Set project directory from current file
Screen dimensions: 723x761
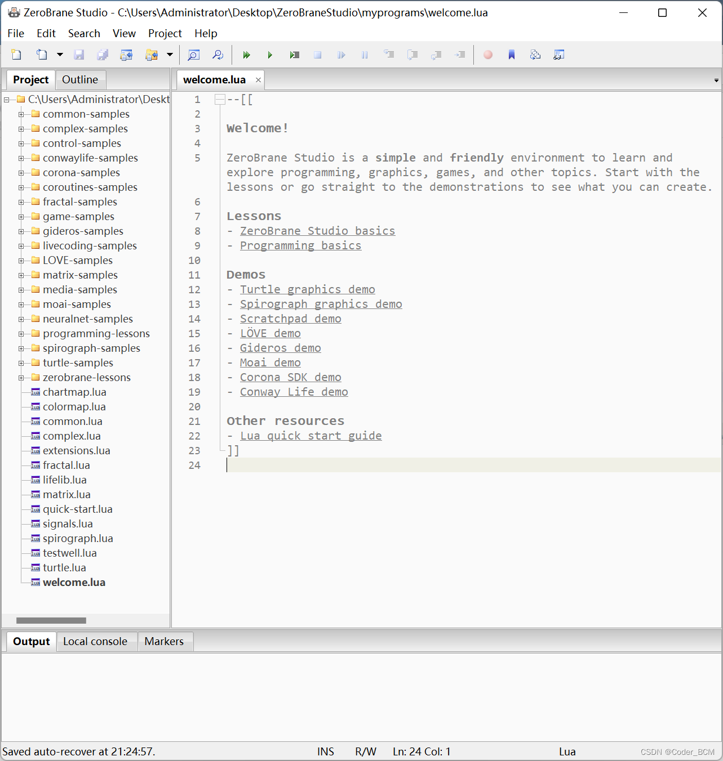pyautogui.click(x=126, y=55)
